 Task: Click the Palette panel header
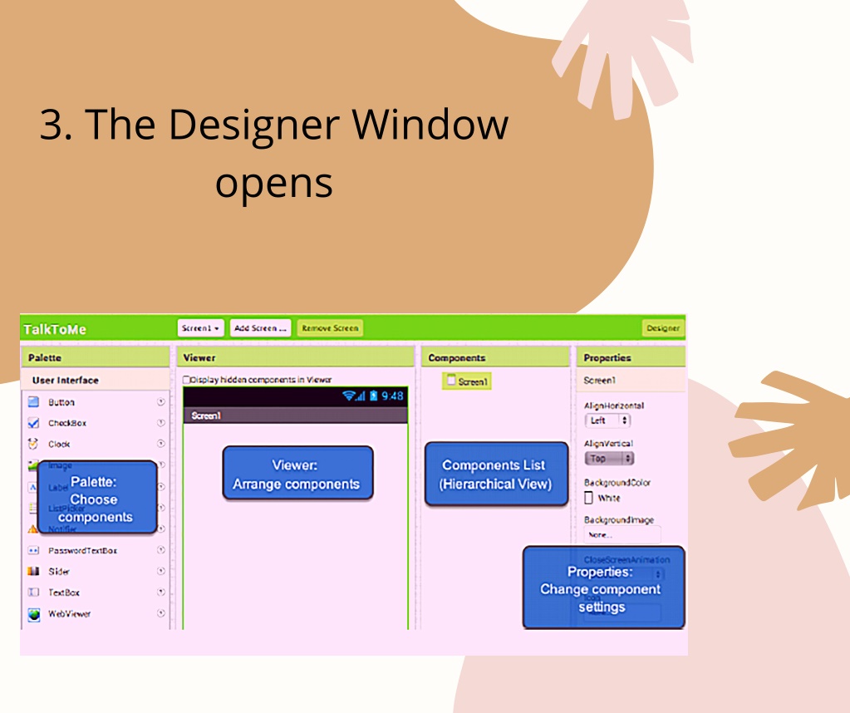[x=96, y=358]
